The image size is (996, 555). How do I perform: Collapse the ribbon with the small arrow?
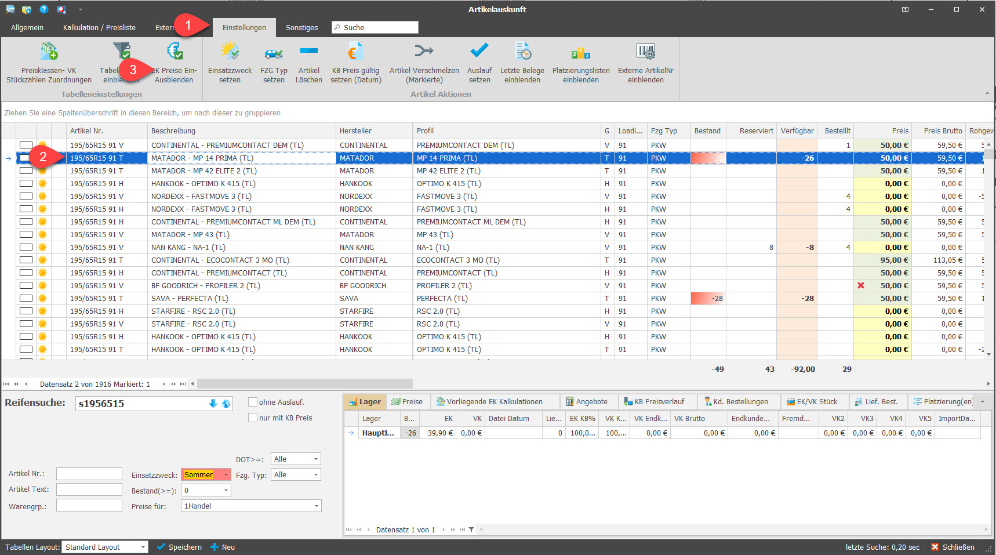(987, 93)
